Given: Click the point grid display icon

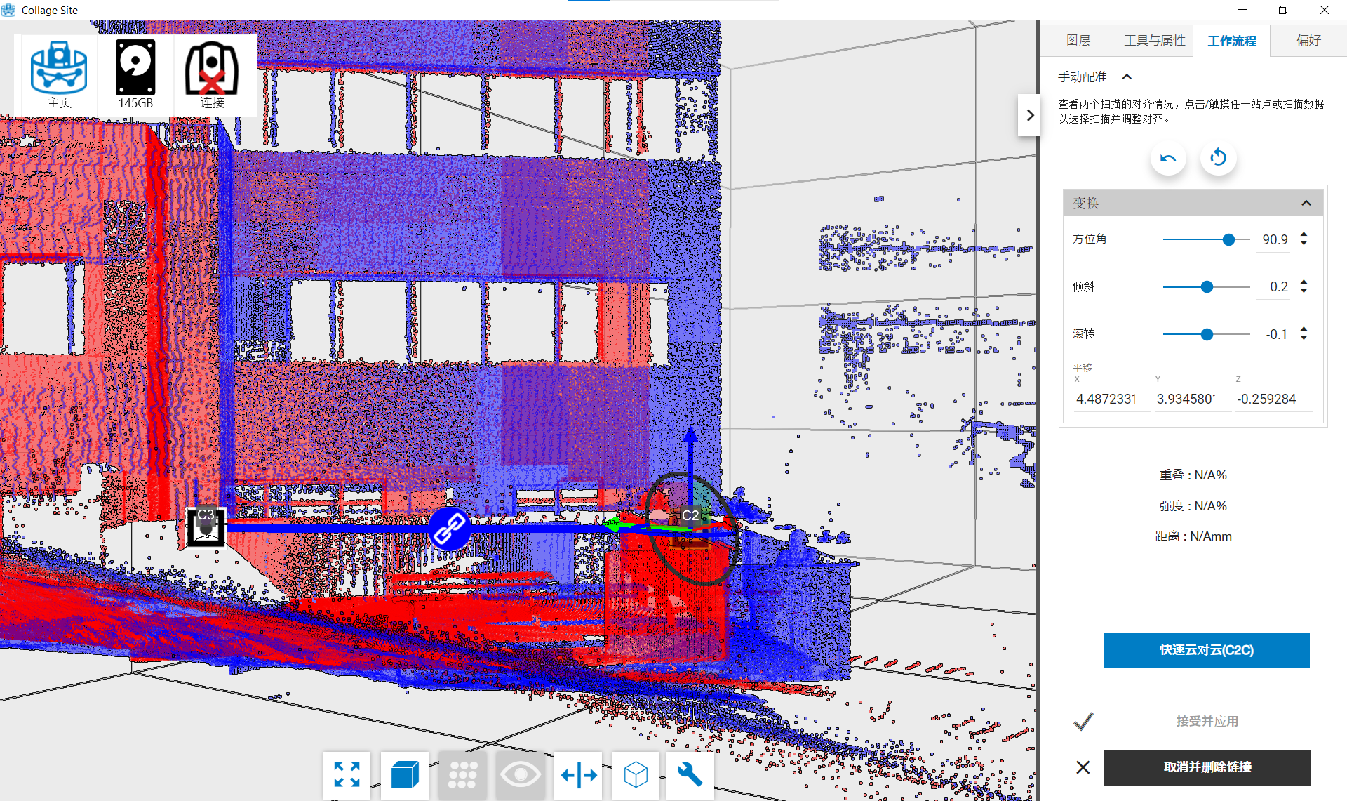Looking at the screenshot, I should pyautogui.click(x=462, y=775).
